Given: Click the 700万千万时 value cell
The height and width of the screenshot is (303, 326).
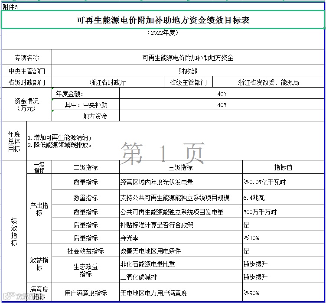Looking at the screenshot, I should click(283, 212).
